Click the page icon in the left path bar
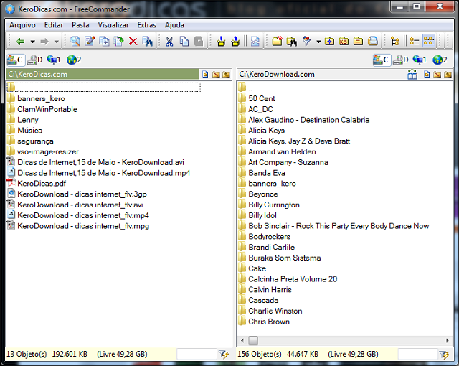459x366 pixels. 205,75
